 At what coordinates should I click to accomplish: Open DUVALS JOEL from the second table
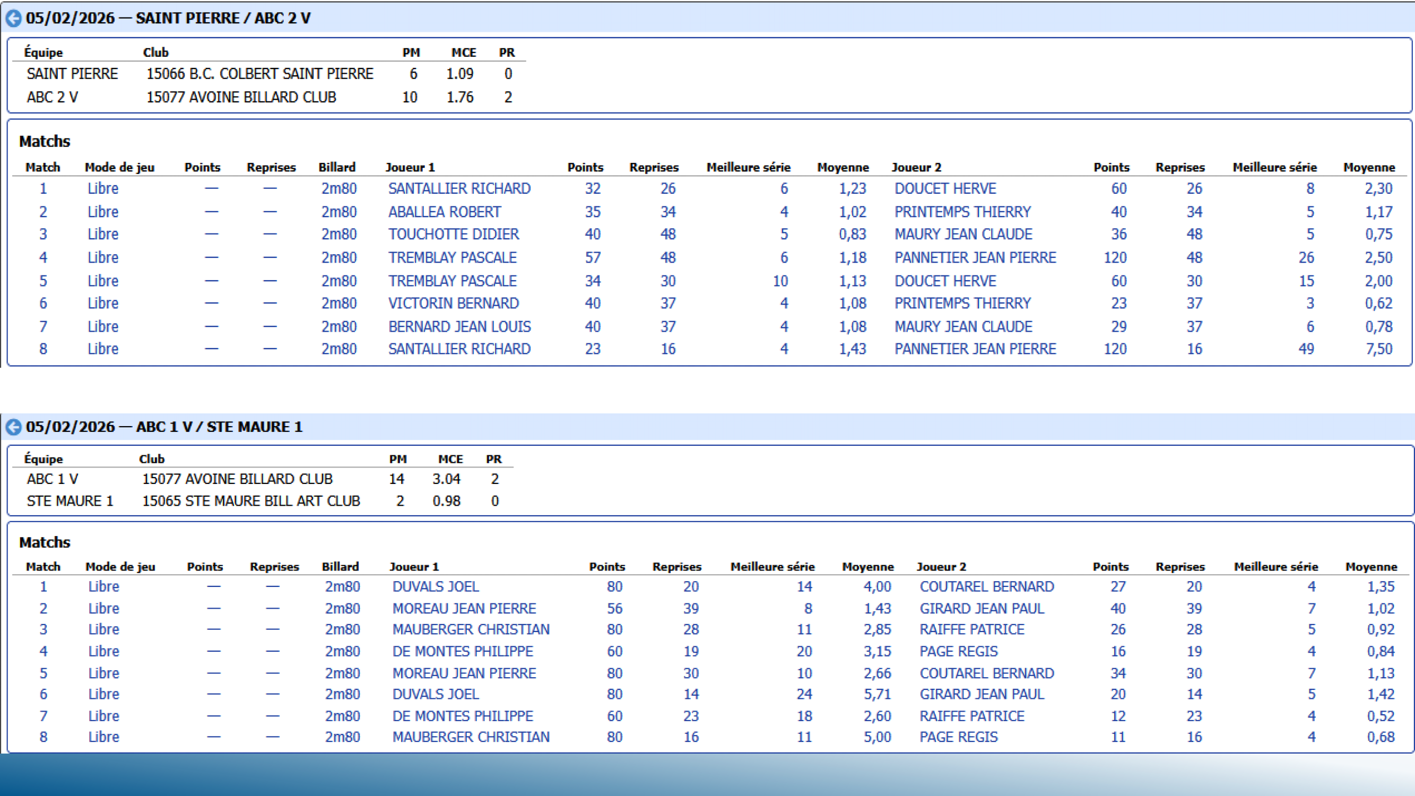(436, 587)
